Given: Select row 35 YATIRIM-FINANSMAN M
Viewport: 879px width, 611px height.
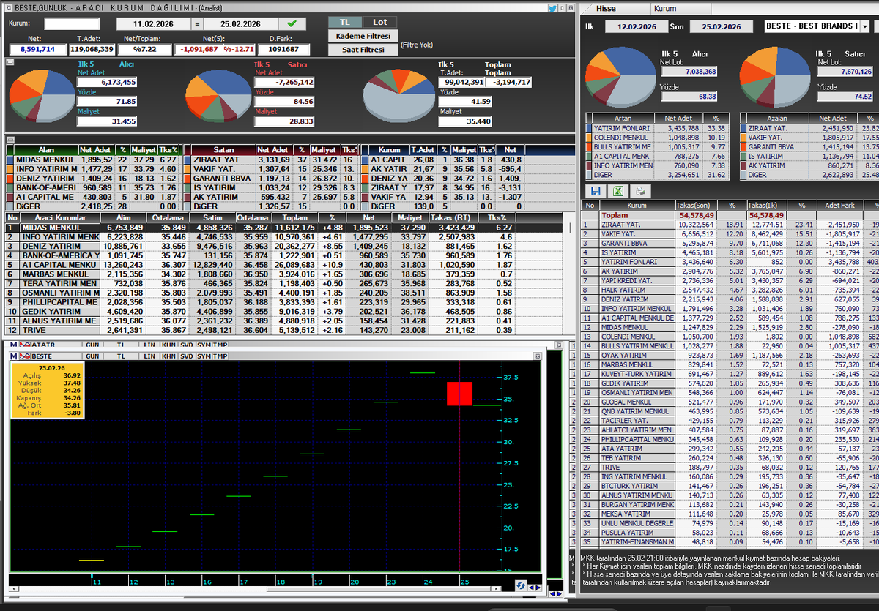Looking at the screenshot, I should pyautogui.click(x=730, y=541).
